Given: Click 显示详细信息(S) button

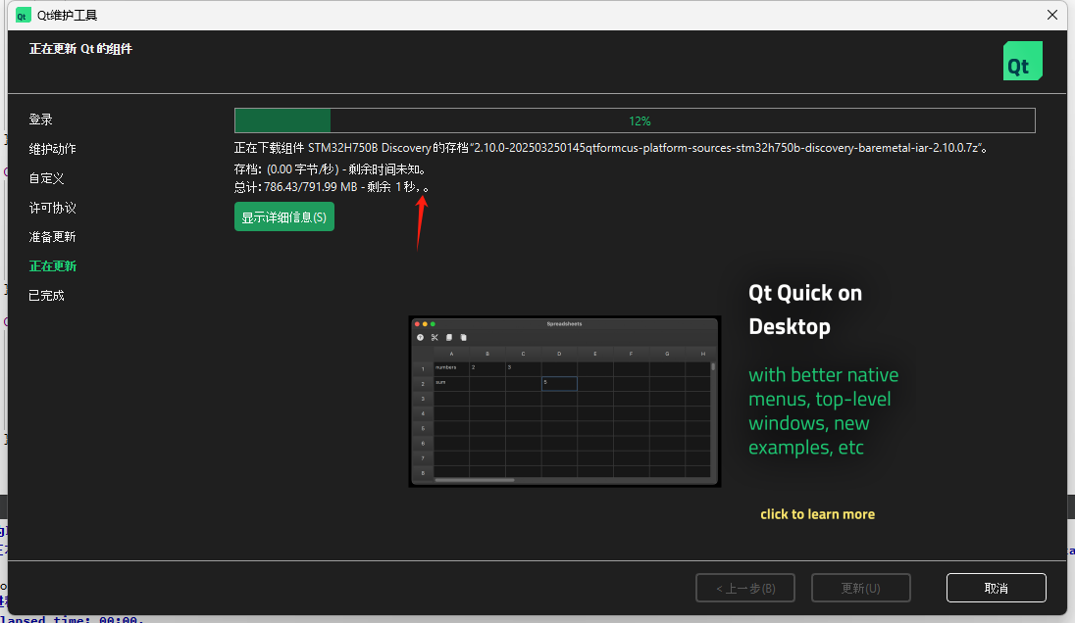Looking at the screenshot, I should tap(283, 217).
